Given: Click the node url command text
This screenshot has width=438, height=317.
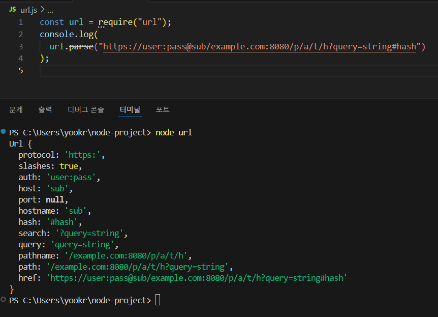Looking at the screenshot, I should point(173,132).
